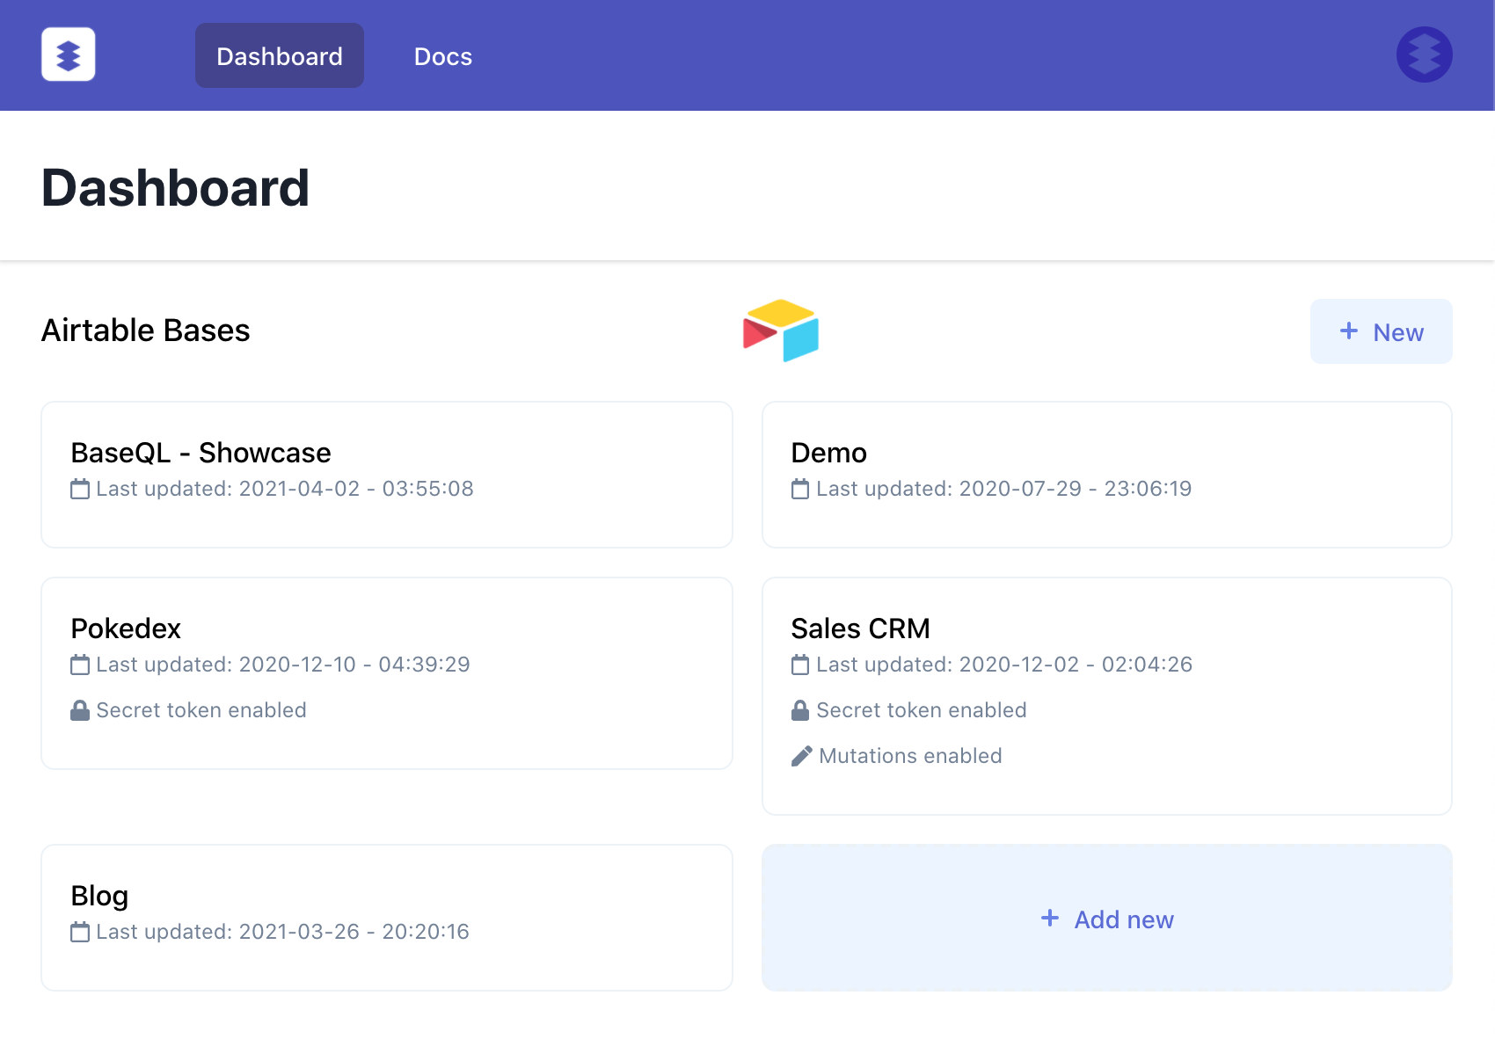
Task: Click the calendar icon on the Blog card
Action: click(80, 932)
